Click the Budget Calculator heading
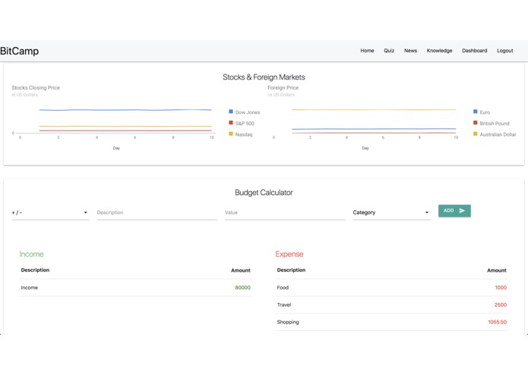Screen dimensions: 528x375 coord(264,193)
